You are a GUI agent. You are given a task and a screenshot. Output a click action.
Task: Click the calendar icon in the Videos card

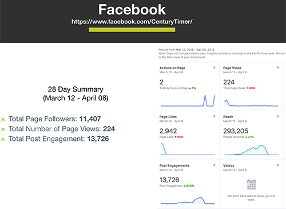tap(251, 184)
